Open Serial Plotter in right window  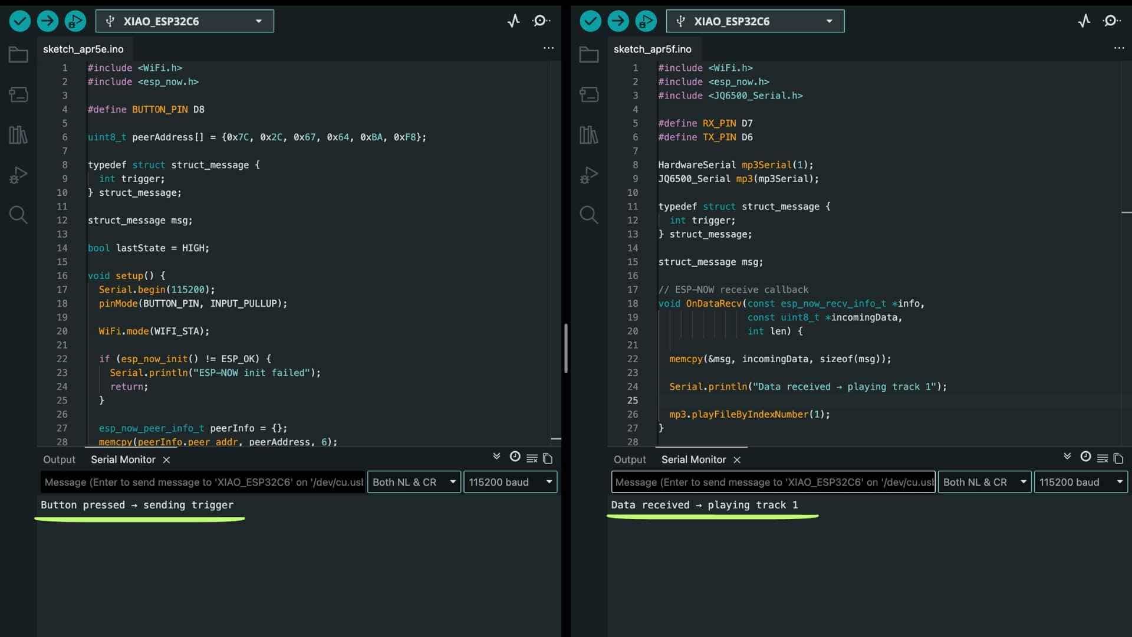[x=1084, y=21]
